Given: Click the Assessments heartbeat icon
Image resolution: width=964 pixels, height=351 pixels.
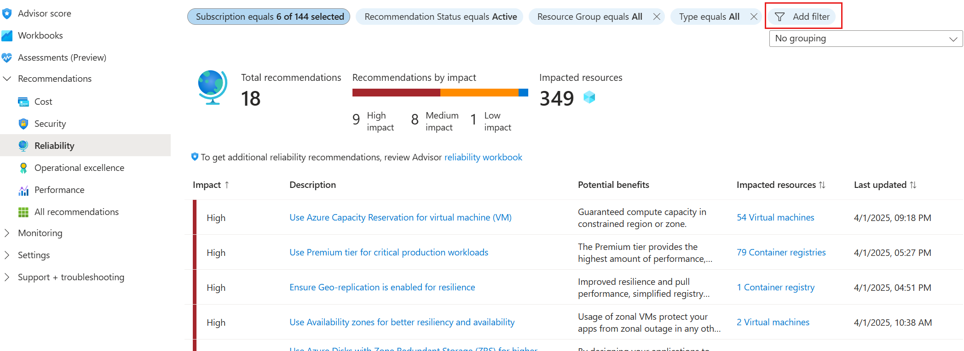Looking at the screenshot, I should tap(7, 57).
